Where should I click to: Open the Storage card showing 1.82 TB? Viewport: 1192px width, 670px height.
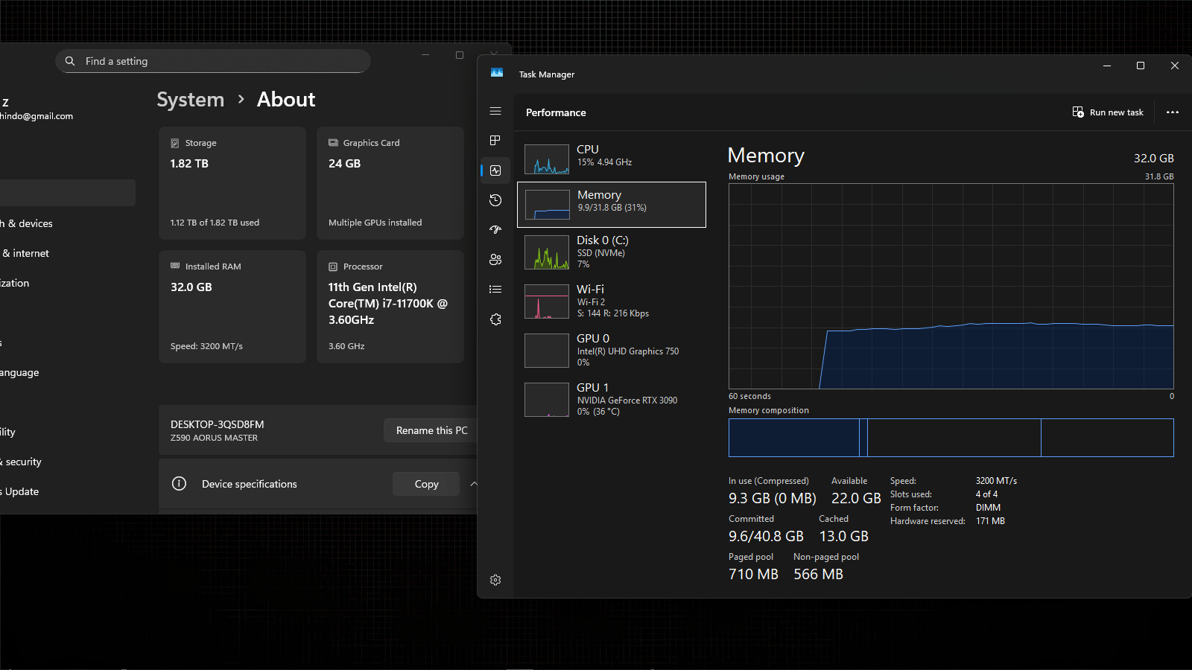(232, 183)
